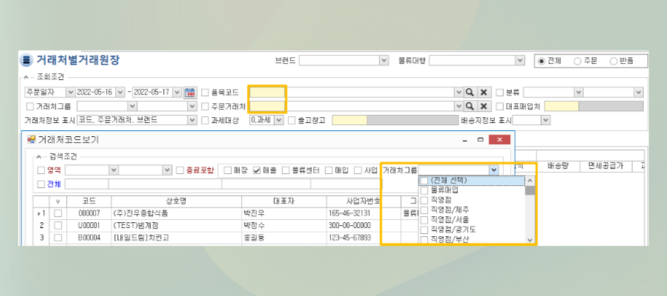Select the 박진우 cell
Viewport: 667px width, 296px height.
click(284, 213)
